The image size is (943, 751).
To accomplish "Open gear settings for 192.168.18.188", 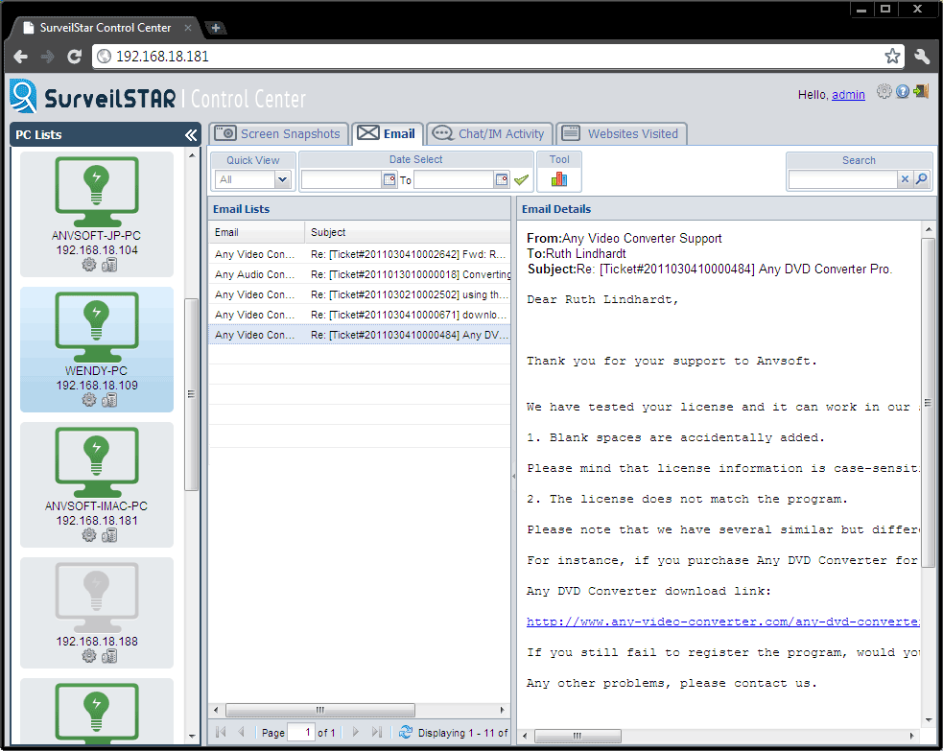I will point(89,656).
